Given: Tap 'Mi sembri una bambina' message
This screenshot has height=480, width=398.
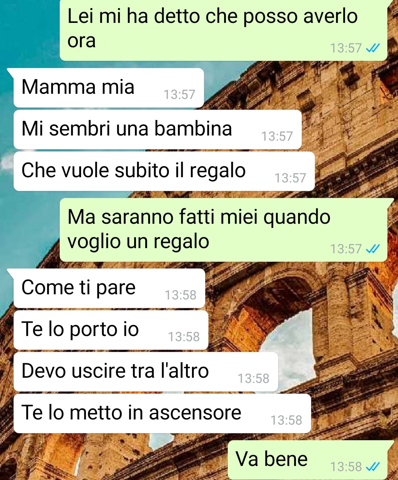Looking at the screenshot, I should [x=158, y=130].
